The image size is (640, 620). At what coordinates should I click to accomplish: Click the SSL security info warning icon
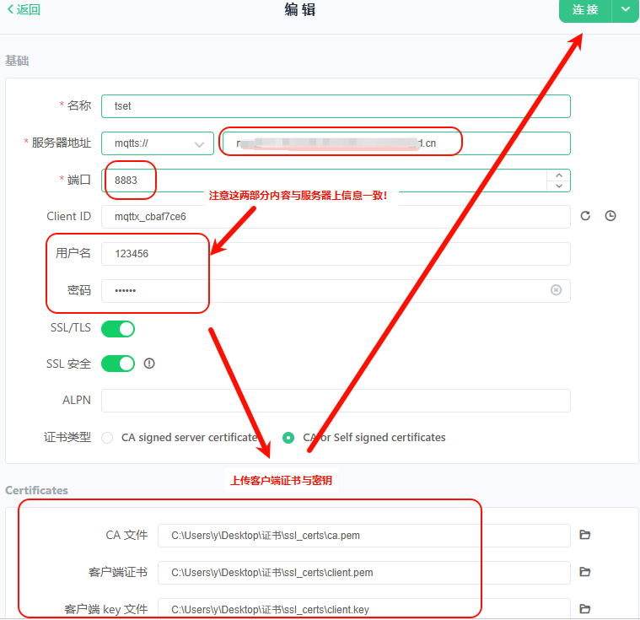150,364
